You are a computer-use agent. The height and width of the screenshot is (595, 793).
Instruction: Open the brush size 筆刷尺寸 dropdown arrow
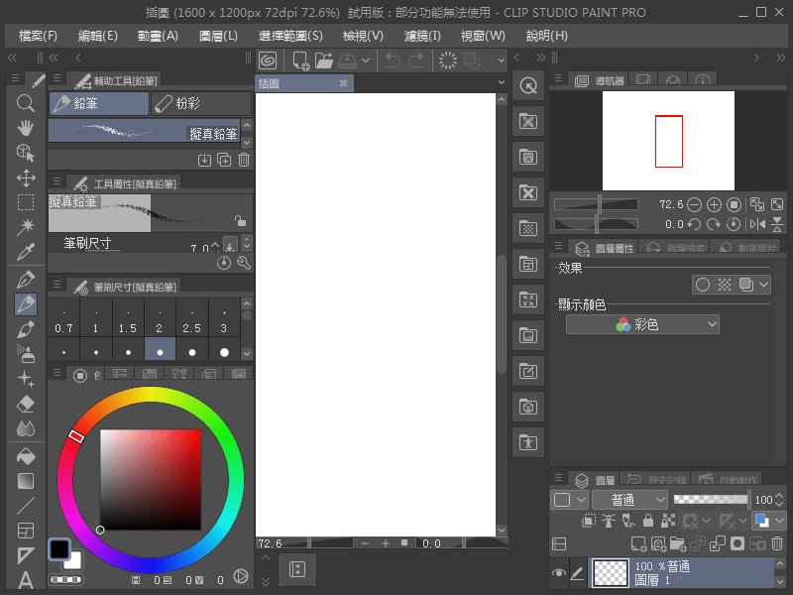point(232,244)
